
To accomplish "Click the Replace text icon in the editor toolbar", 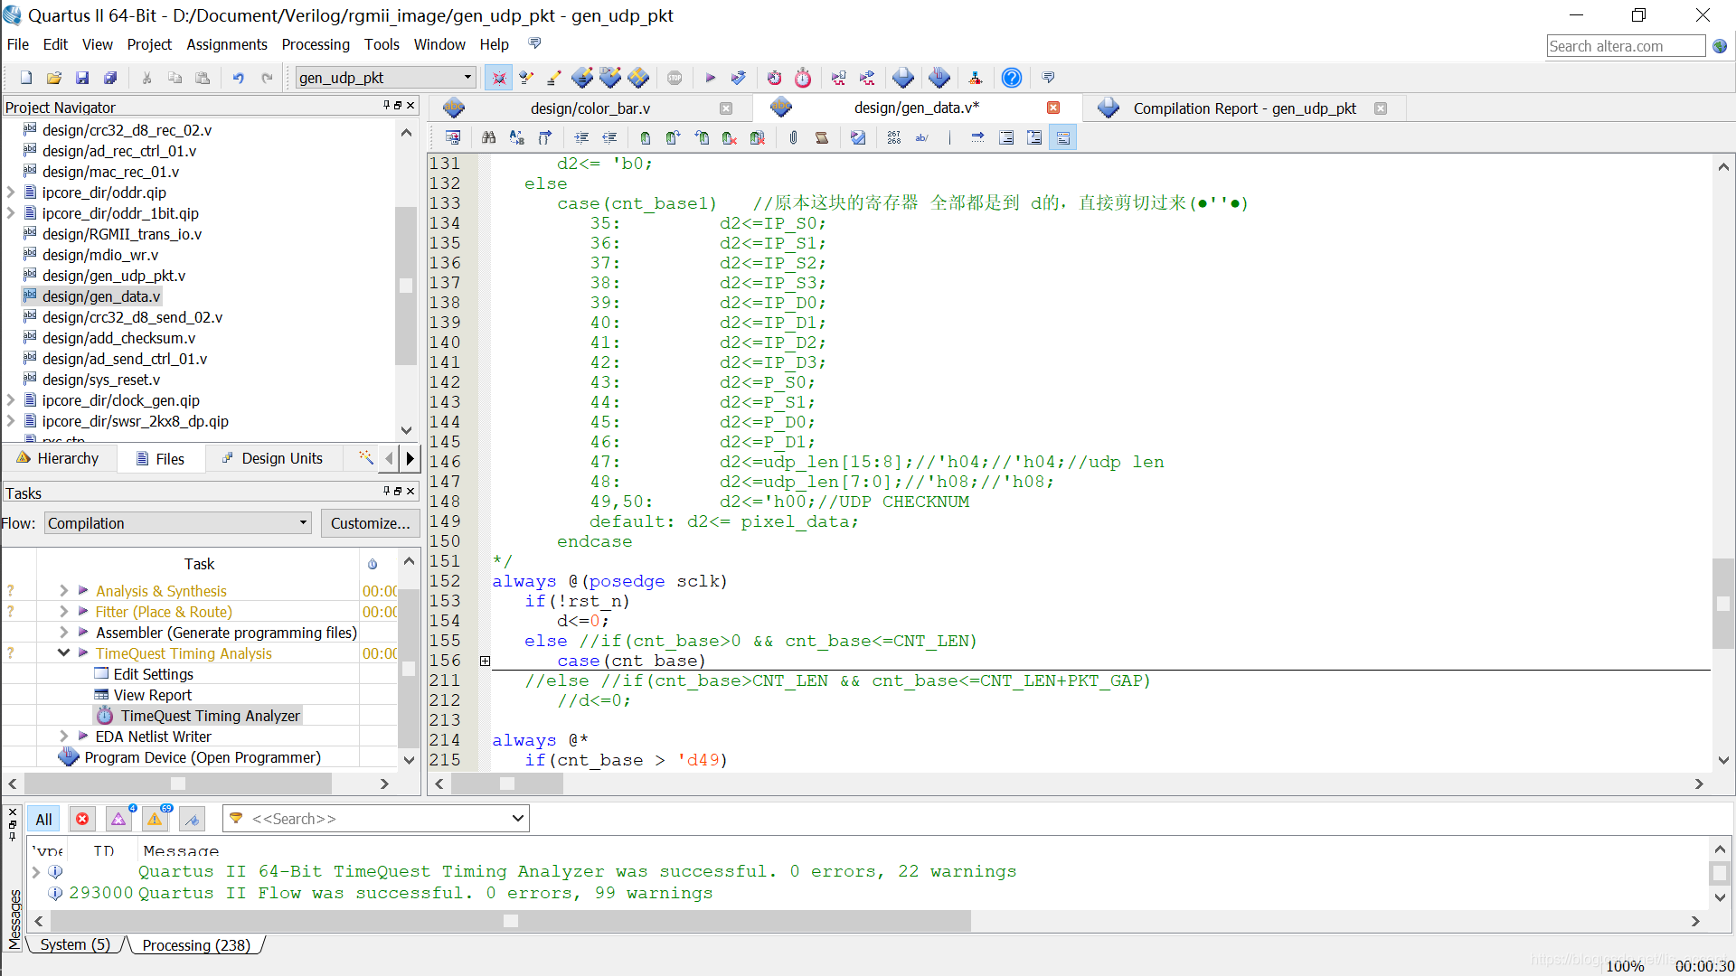I will click(516, 137).
